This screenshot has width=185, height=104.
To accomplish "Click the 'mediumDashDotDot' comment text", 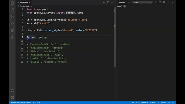I will (44, 44).
